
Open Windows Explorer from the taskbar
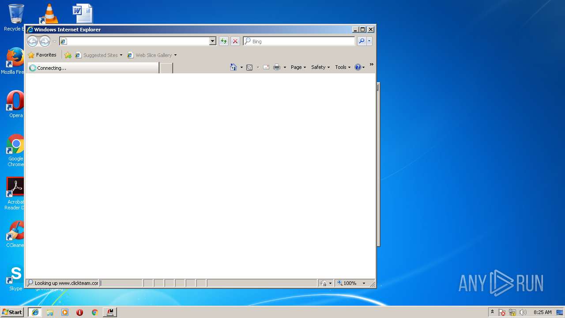tap(50, 312)
